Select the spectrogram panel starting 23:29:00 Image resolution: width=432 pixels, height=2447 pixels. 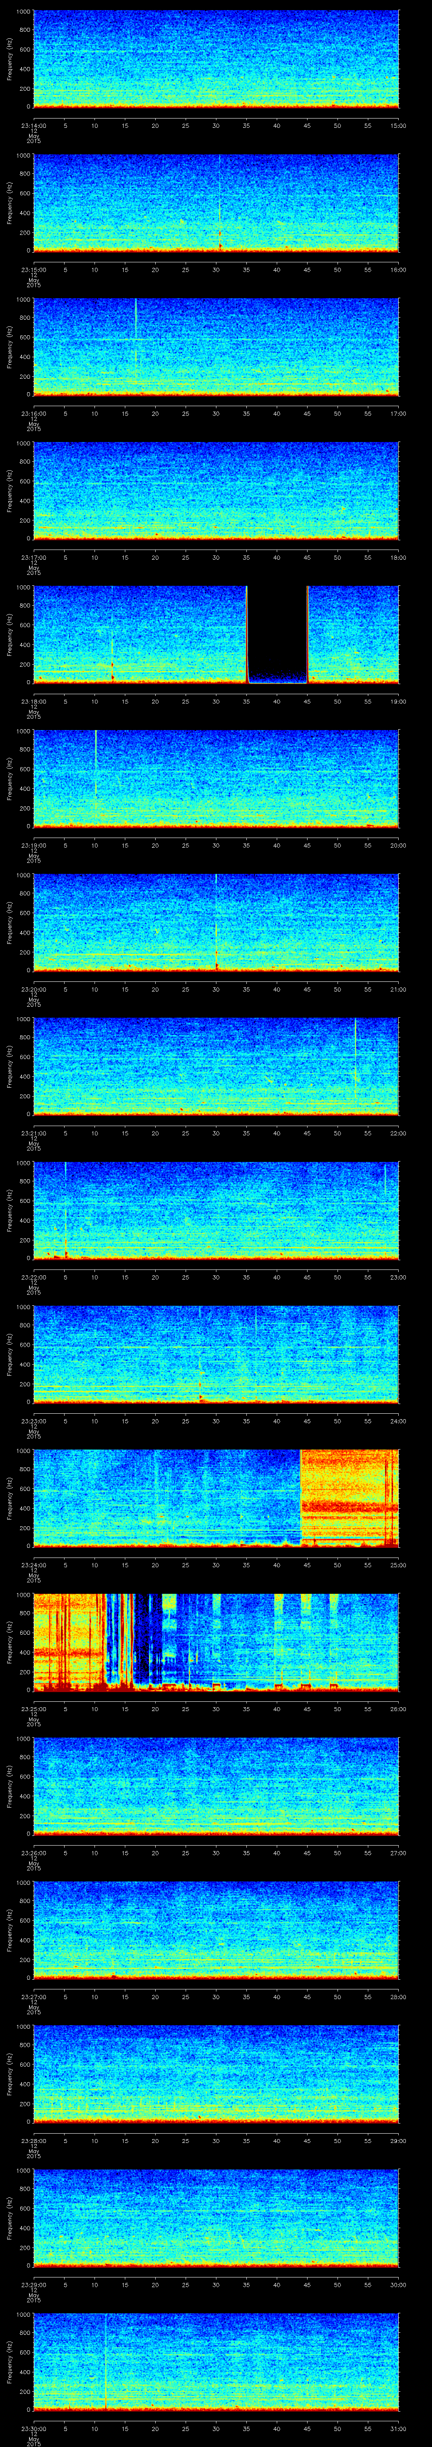216,2218
